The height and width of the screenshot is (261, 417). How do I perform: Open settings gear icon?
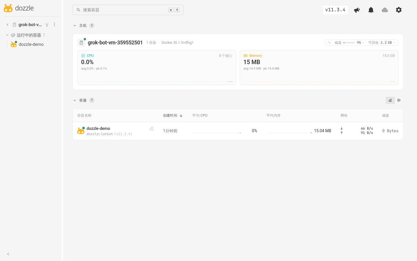399,10
